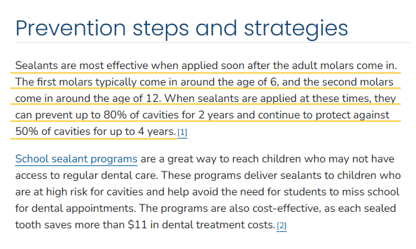Click the word 'cost-effective' in second paragraph
The width and height of the screenshot is (416, 249).
[285, 208]
